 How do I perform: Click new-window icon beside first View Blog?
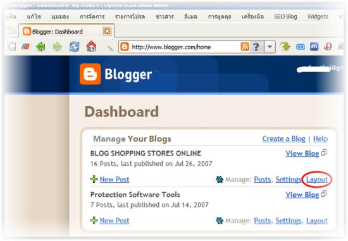(x=324, y=152)
